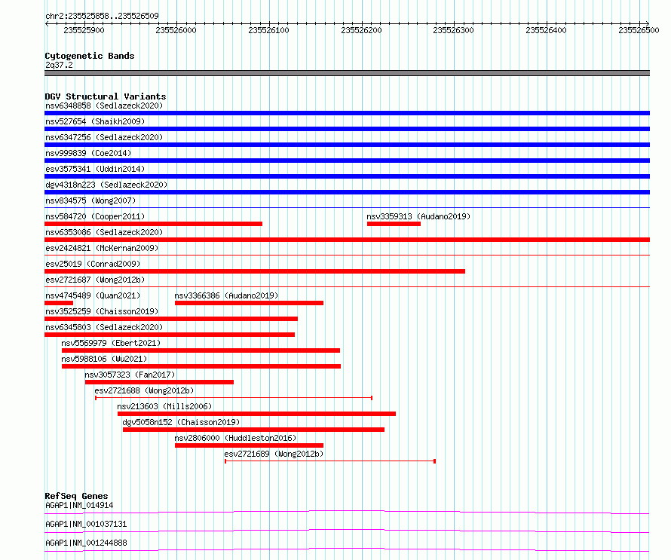Click the 235526400 ruler position
671x560 pixels.
click(546, 30)
